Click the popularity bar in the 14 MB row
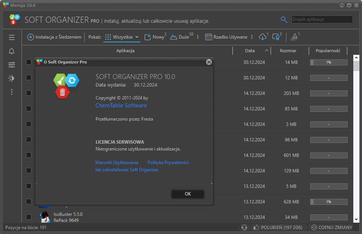The height and width of the screenshot is (234, 362). click(x=329, y=62)
